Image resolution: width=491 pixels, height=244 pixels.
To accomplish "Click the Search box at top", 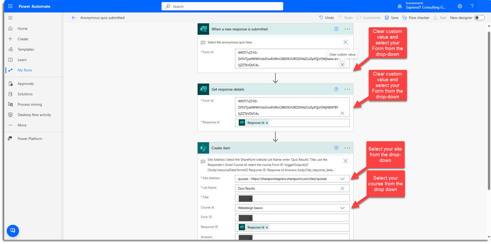I will [222, 6].
